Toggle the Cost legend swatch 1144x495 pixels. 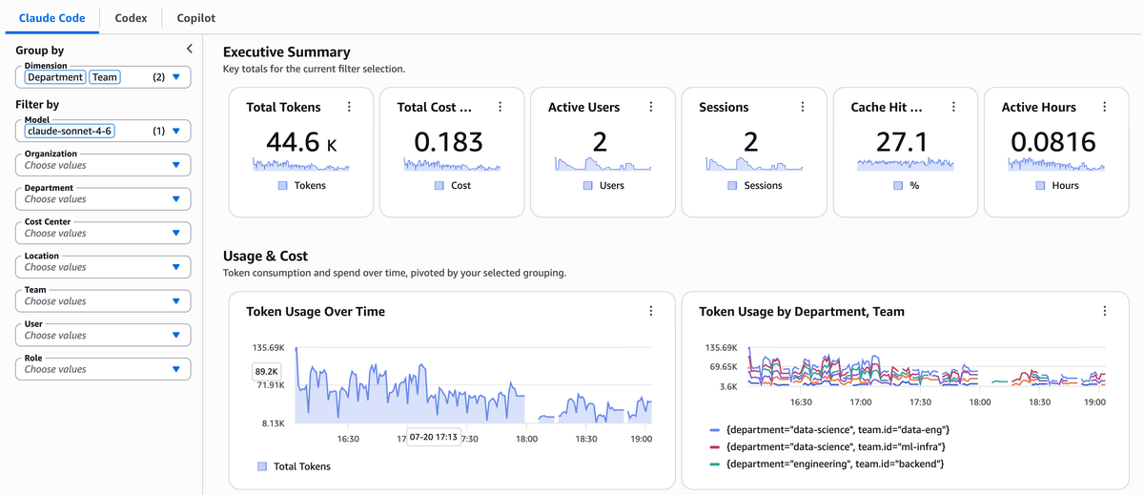pyautogui.click(x=439, y=185)
